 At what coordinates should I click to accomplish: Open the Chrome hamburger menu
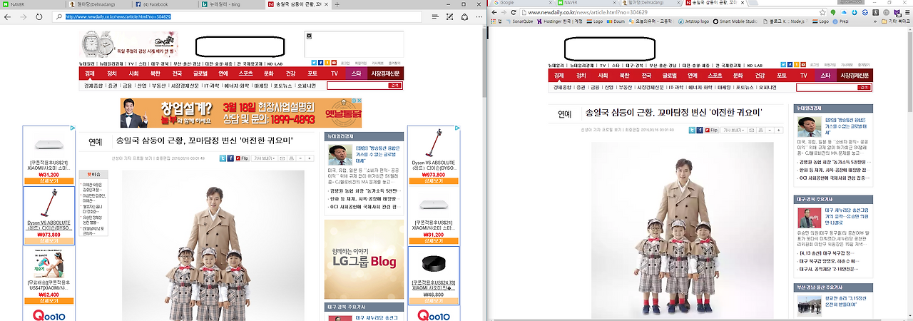click(907, 12)
